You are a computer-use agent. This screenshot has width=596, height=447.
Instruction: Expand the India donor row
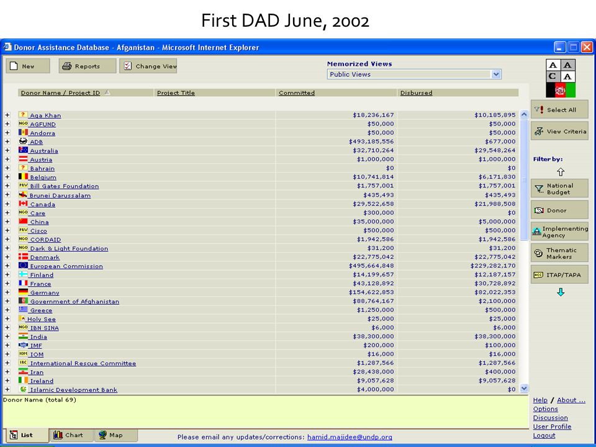pos(7,336)
